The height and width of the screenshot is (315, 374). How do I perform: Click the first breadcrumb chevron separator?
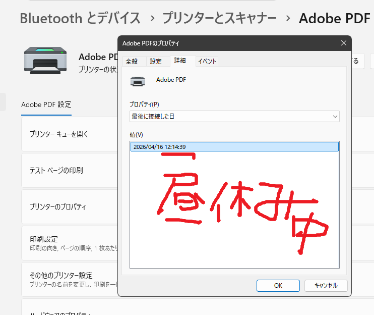[x=152, y=18]
